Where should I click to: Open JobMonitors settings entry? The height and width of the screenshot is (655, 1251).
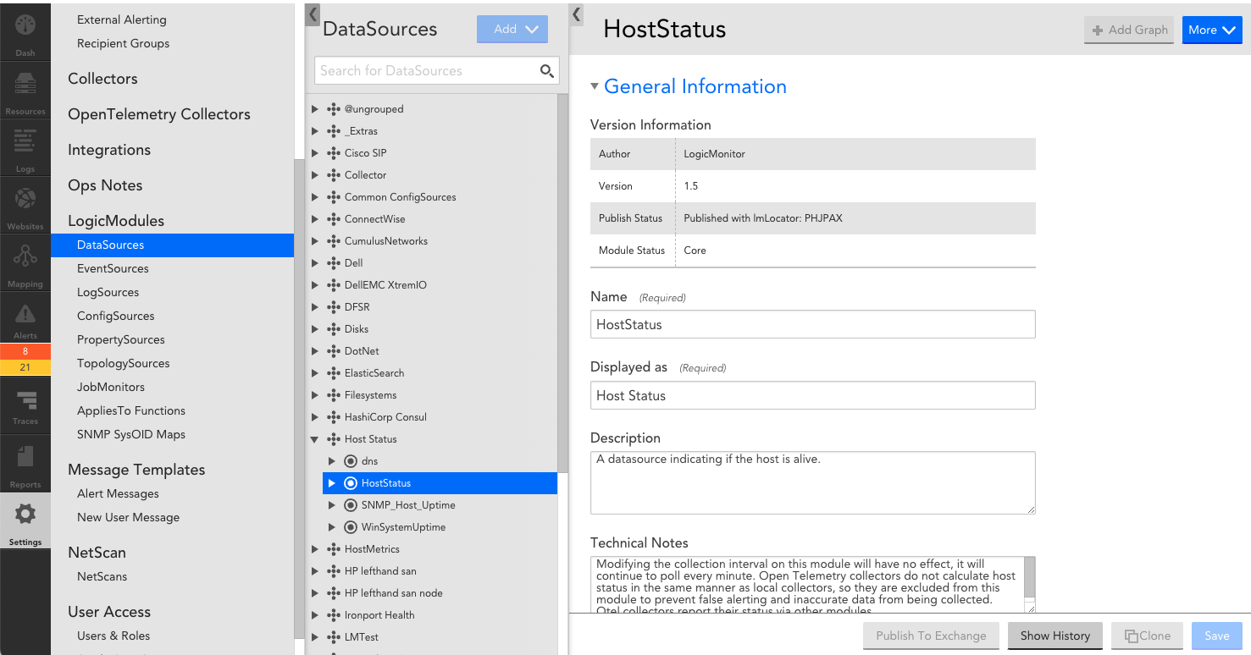click(111, 387)
